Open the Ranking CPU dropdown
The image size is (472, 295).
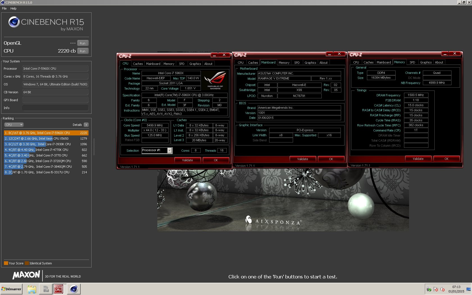14,125
